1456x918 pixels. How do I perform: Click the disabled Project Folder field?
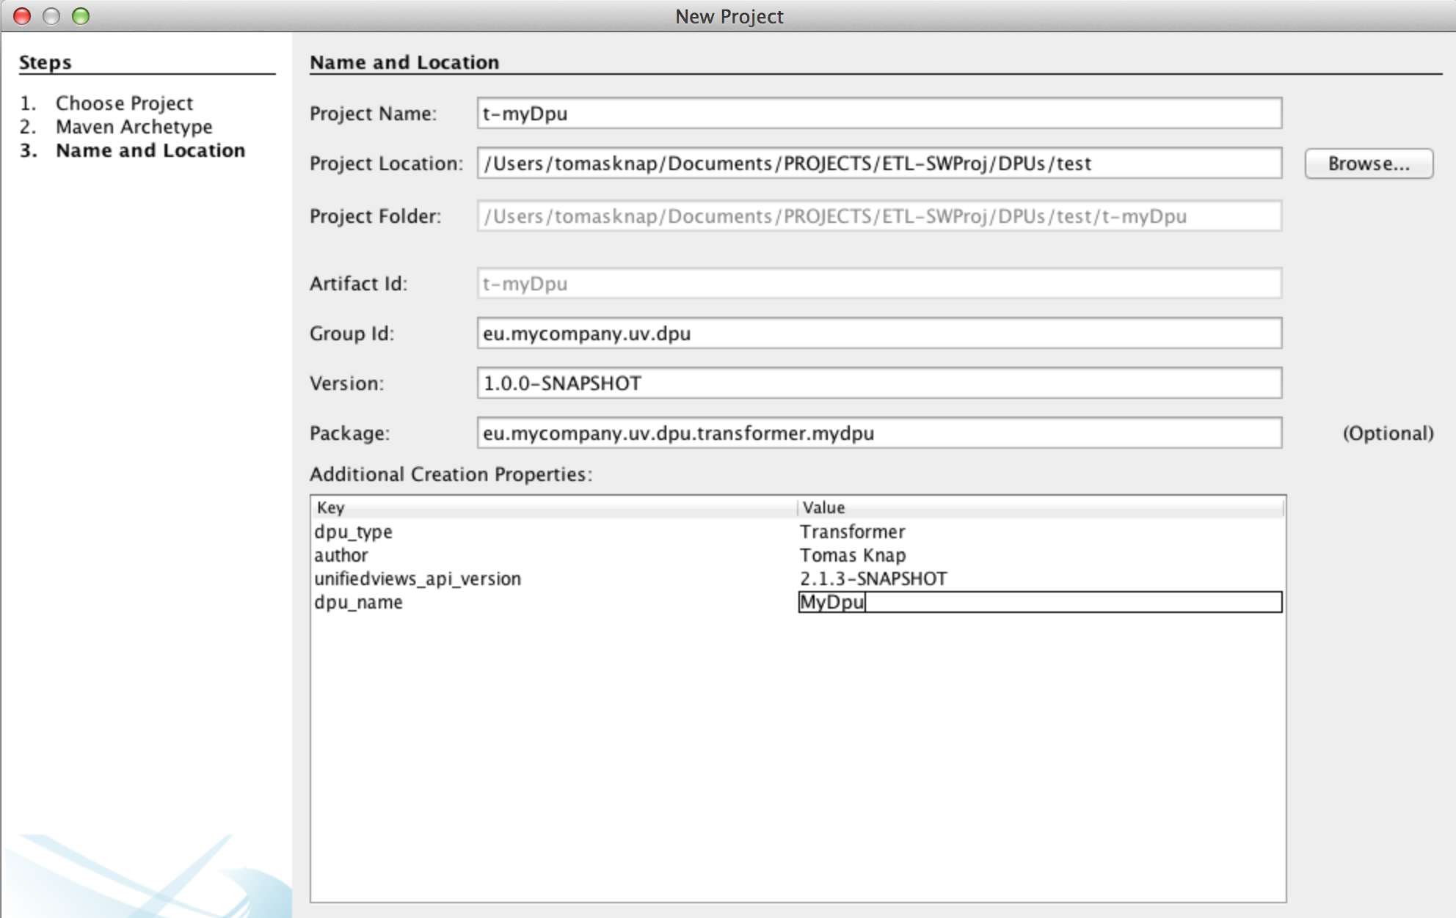click(x=878, y=216)
